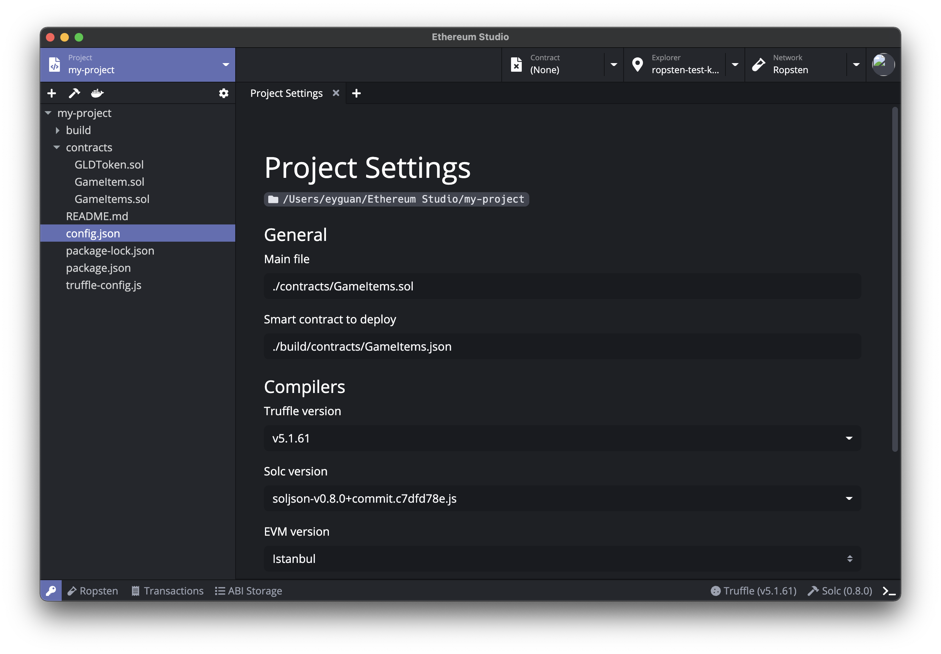Open the terminal icon in status bar
The height and width of the screenshot is (654, 941).
pyautogui.click(x=889, y=591)
